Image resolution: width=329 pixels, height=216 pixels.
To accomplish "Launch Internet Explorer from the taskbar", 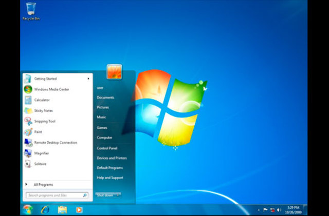I will tap(45, 209).
